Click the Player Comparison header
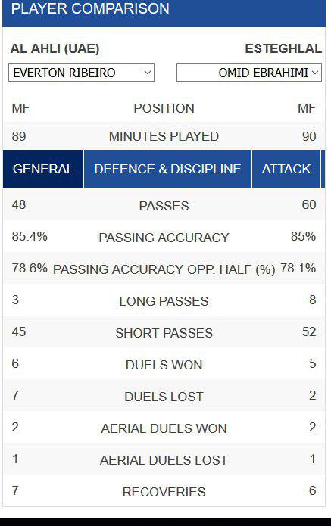Viewport: 331px width, 526px height. (90, 9)
